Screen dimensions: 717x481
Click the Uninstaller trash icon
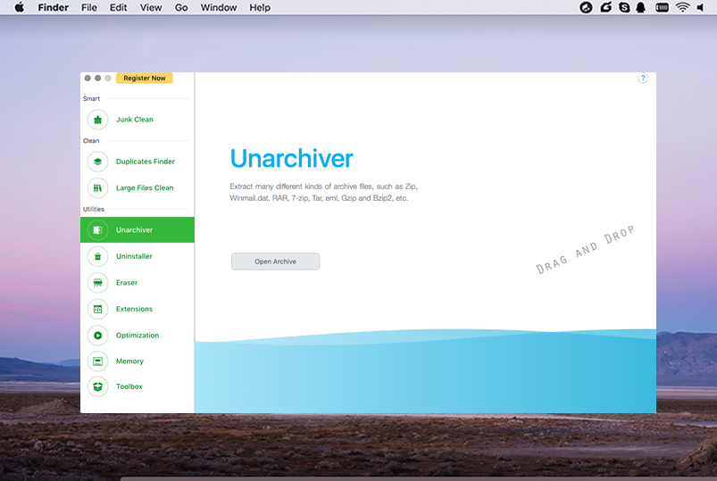point(98,256)
